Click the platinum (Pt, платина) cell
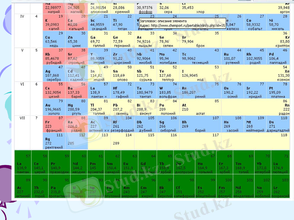Screen dimensions: 294x220 278,90
